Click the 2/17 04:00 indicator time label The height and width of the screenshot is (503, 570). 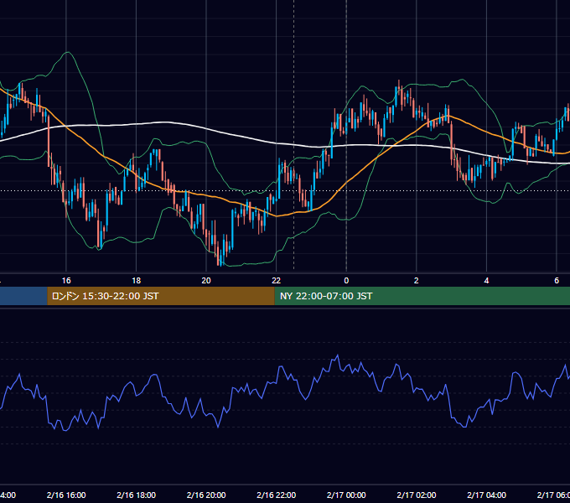[x=486, y=495]
